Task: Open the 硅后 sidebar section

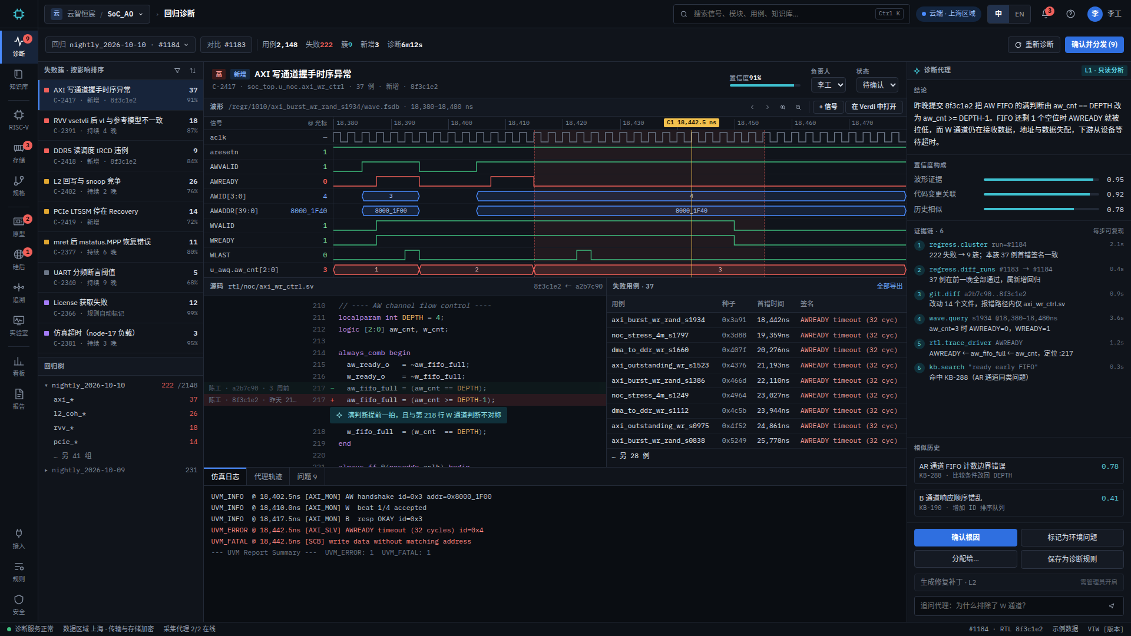Action: pos(19,259)
